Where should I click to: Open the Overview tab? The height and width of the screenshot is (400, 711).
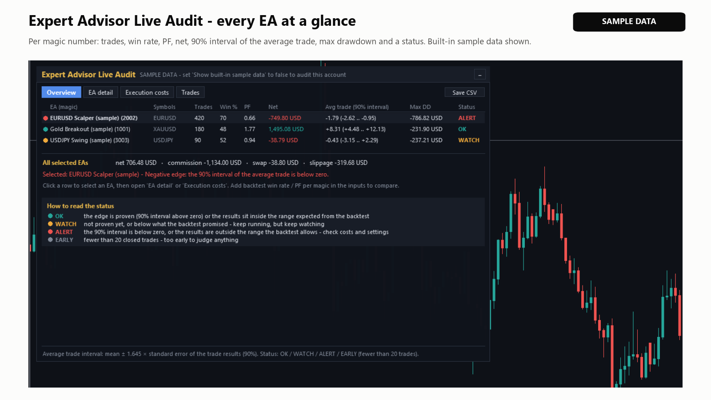pyautogui.click(x=61, y=92)
